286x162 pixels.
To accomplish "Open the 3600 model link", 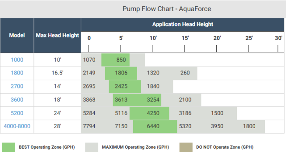I will (17, 100).
